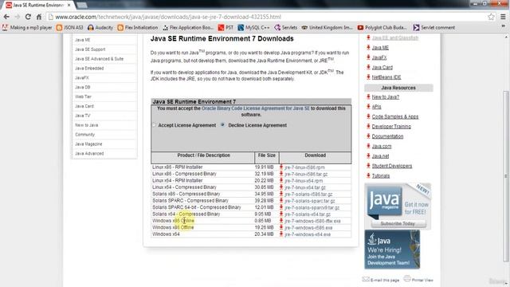
Task: Open the browser home page icon
Action: point(39,17)
